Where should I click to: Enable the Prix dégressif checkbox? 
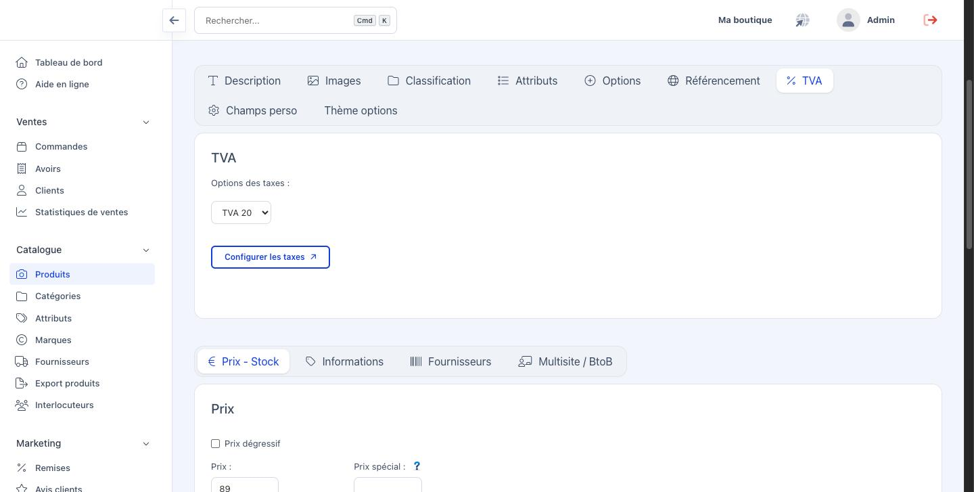pyautogui.click(x=215, y=443)
